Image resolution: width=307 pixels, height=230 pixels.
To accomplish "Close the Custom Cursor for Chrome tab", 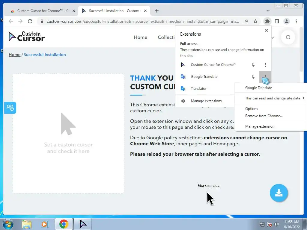I will [x=74, y=11].
